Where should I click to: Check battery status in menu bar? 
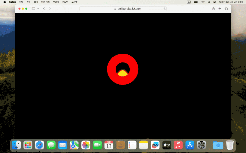point(196,2)
